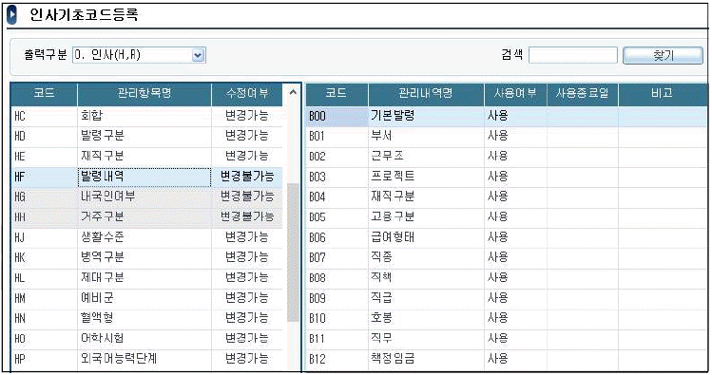Select the 책정임금 row

pos(507,359)
